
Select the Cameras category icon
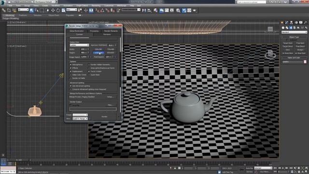pos(295,28)
